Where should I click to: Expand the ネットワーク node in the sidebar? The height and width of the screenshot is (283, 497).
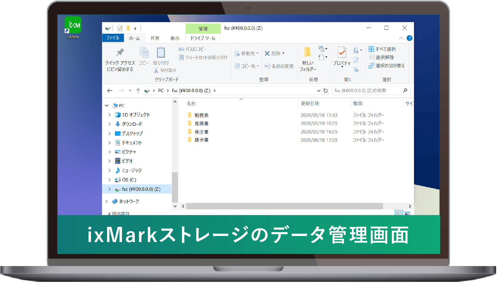107,201
